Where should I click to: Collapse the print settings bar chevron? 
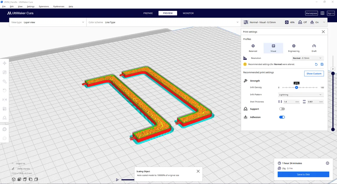coord(324,22)
